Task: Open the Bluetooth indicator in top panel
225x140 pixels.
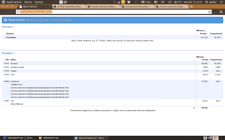Action: [136, 2]
